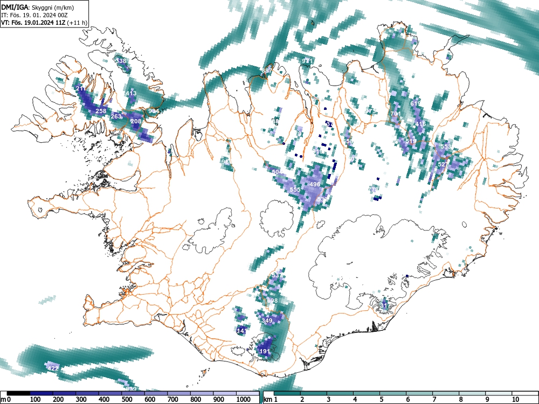The height and width of the screenshot is (404, 539).
Task: Click the visibility value 413 on the map
Action: (131, 93)
